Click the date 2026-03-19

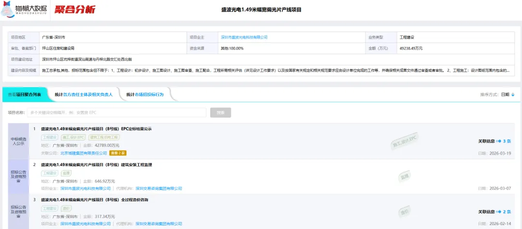(500, 153)
